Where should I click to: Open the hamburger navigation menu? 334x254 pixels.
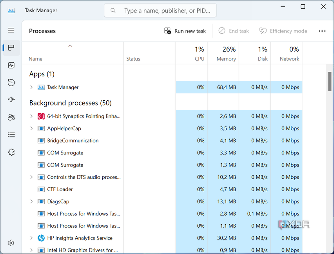pyautogui.click(x=11, y=30)
